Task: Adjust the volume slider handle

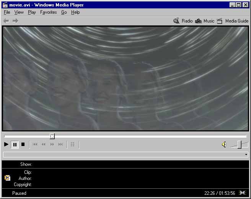Action: (240, 144)
